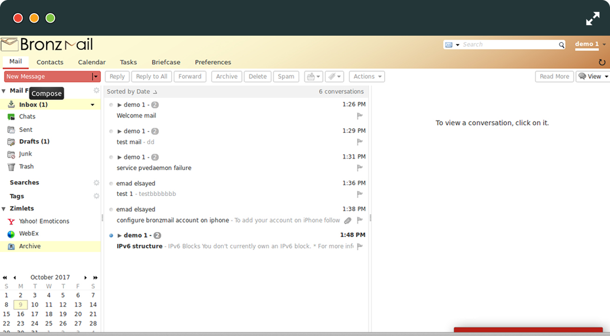Click inside the Search input field
The width and height of the screenshot is (610, 336).
pos(508,45)
